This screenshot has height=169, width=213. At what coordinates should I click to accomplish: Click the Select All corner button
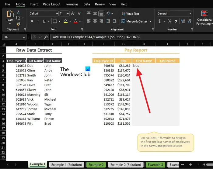coord(3,44)
